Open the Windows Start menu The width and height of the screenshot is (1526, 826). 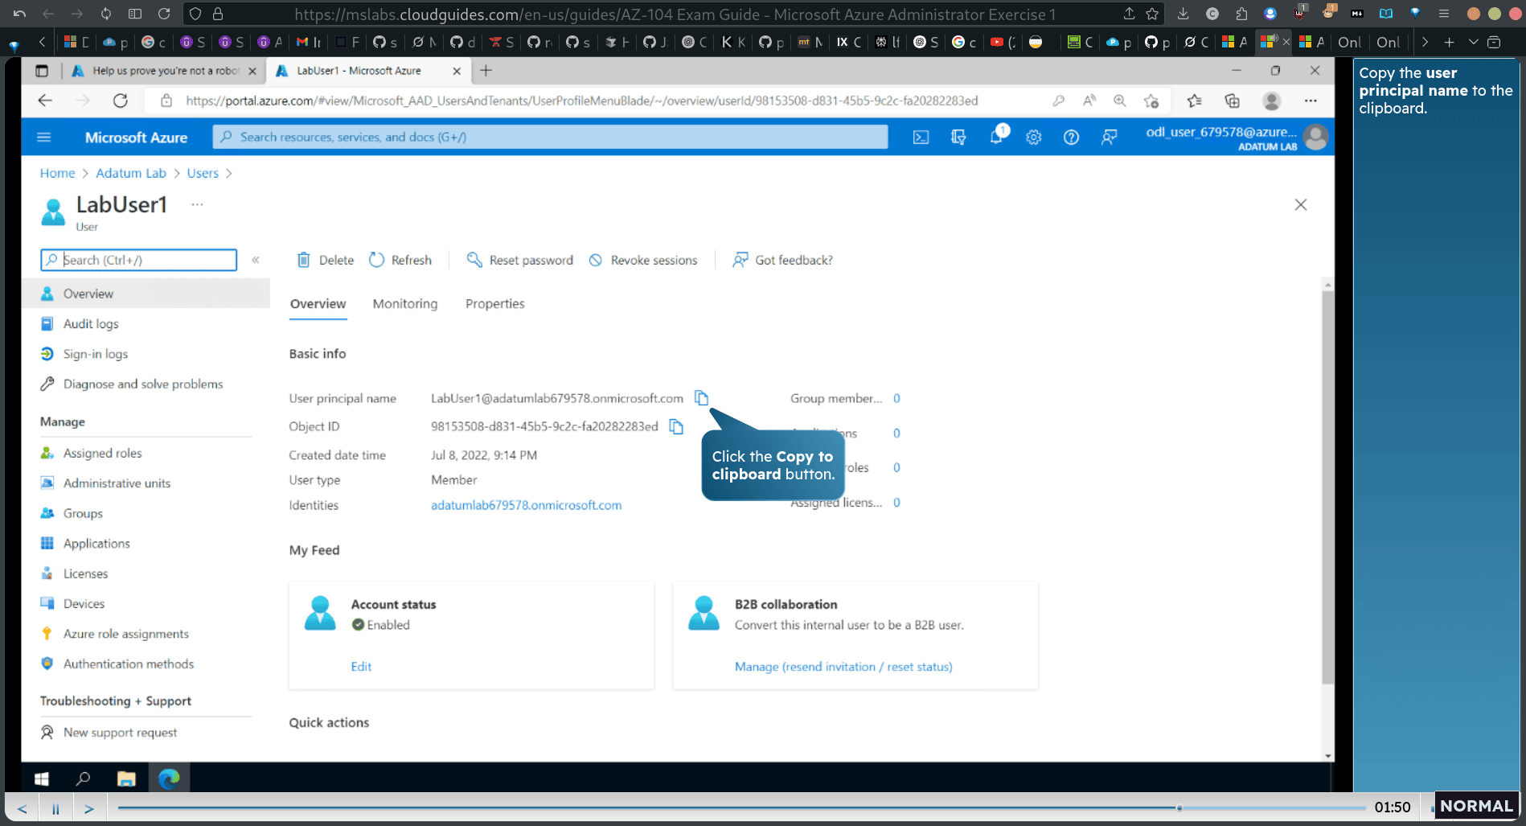[x=42, y=778]
